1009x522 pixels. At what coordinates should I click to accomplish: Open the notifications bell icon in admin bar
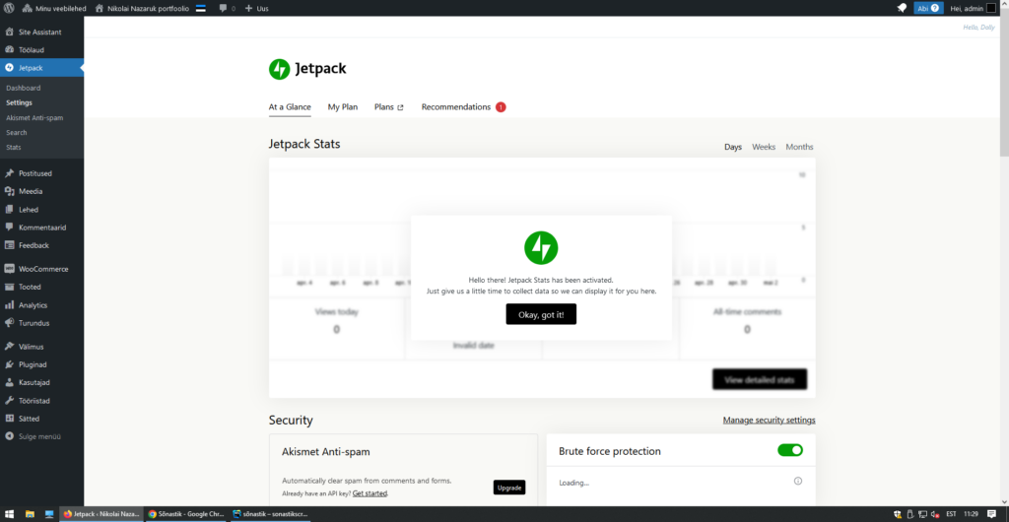click(x=901, y=8)
